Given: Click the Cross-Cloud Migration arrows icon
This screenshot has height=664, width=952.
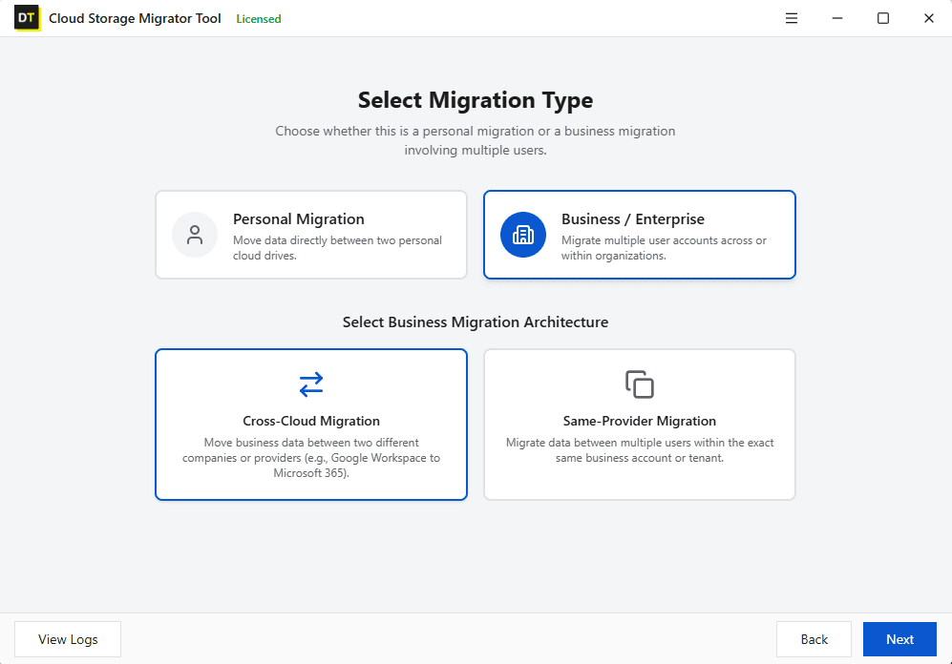Looking at the screenshot, I should (x=311, y=384).
